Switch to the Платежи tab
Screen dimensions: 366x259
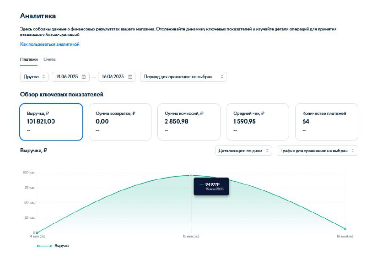[x=29, y=59]
